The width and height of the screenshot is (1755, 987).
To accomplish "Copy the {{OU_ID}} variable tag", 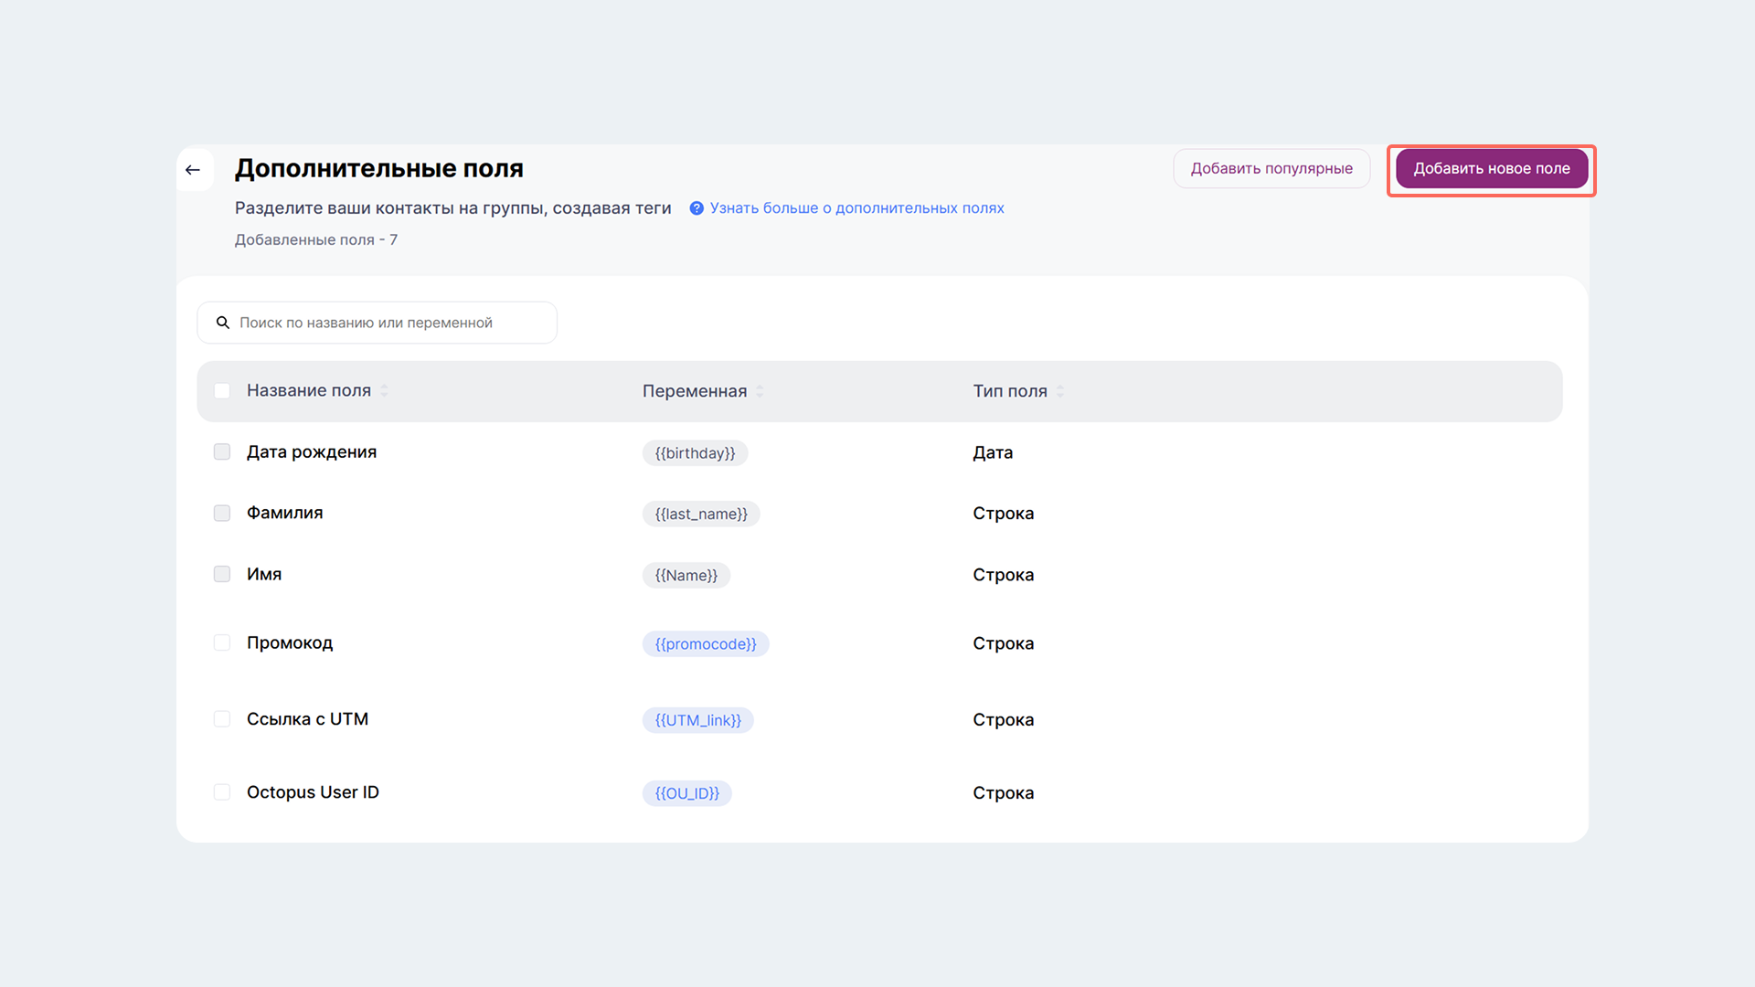I will coord(687,793).
